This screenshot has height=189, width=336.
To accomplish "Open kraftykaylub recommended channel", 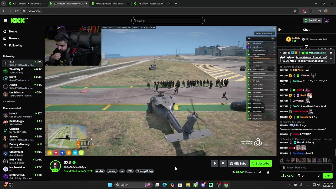I will tap(22, 176).
